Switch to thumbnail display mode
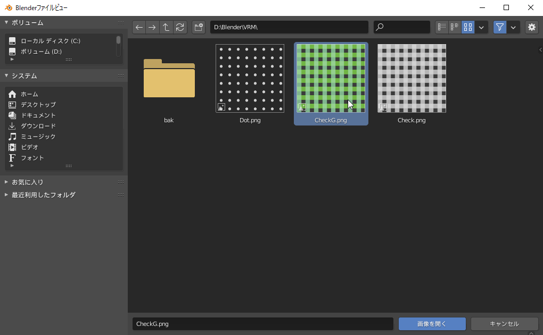This screenshot has height=335, width=543. (x=468, y=27)
